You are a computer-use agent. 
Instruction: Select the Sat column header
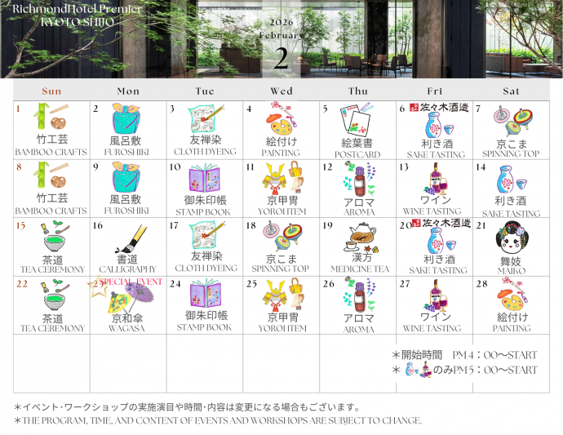pyautogui.click(x=512, y=91)
